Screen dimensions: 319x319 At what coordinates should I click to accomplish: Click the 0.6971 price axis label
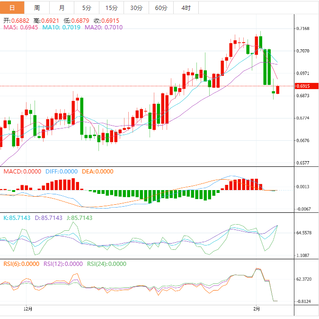click(303, 73)
